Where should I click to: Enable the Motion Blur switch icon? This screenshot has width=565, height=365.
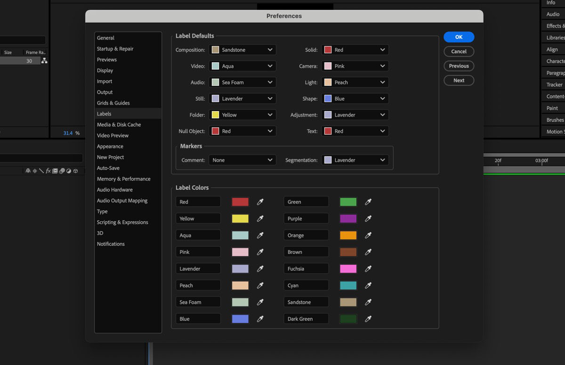(62, 171)
